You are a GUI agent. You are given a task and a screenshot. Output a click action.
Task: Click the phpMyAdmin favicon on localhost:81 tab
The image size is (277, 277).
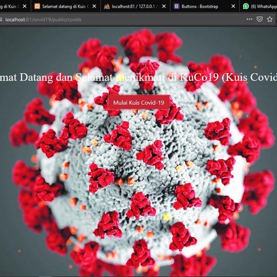tap(107, 6)
